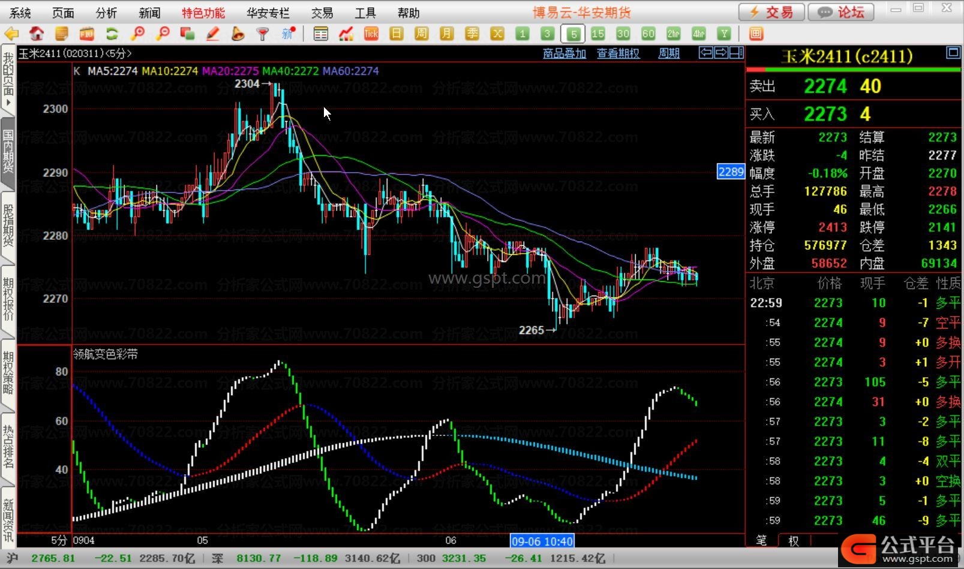
Task: Click the 查看期权 link
Action: (618, 53)
